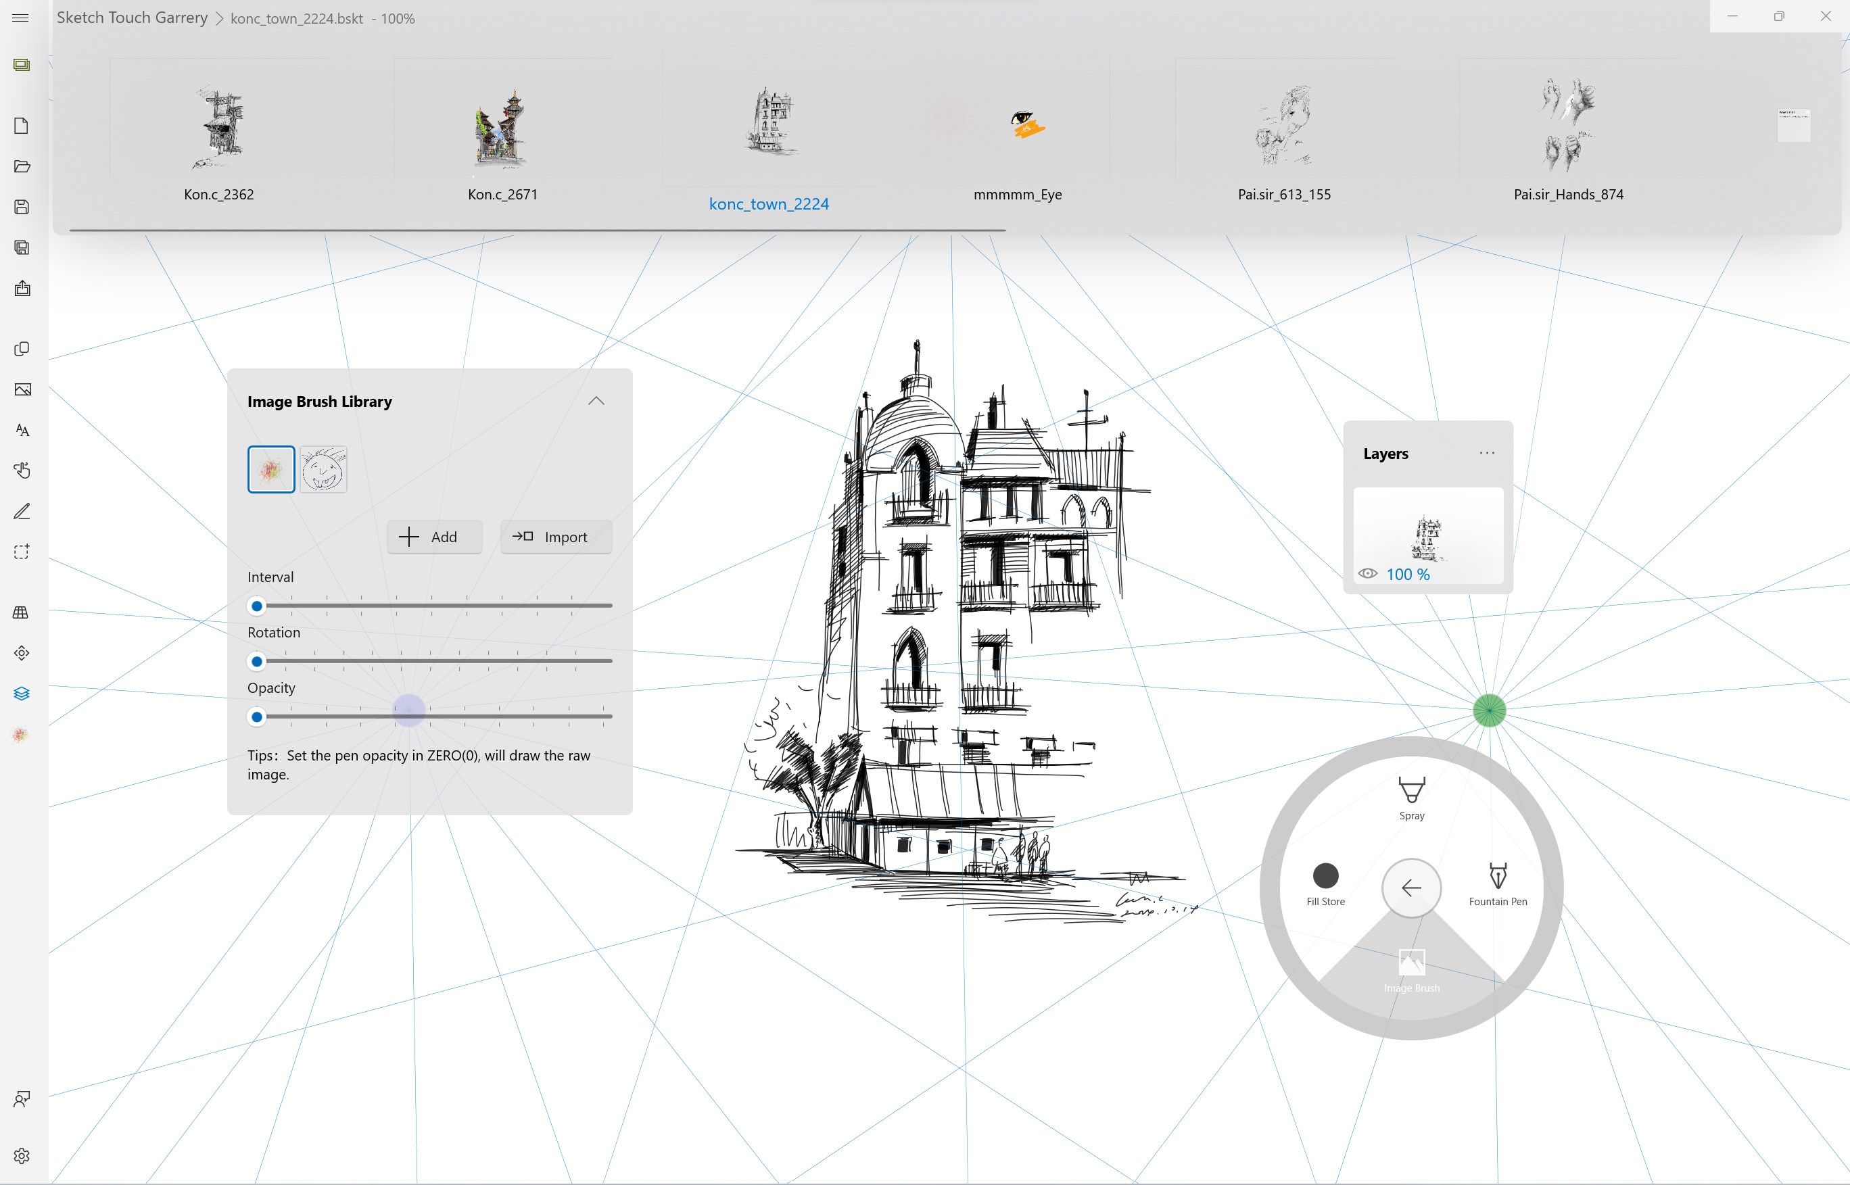Click the Add button in Image Brush Library
This screenshot has width=1850, height=1185.
click(434, 536)
